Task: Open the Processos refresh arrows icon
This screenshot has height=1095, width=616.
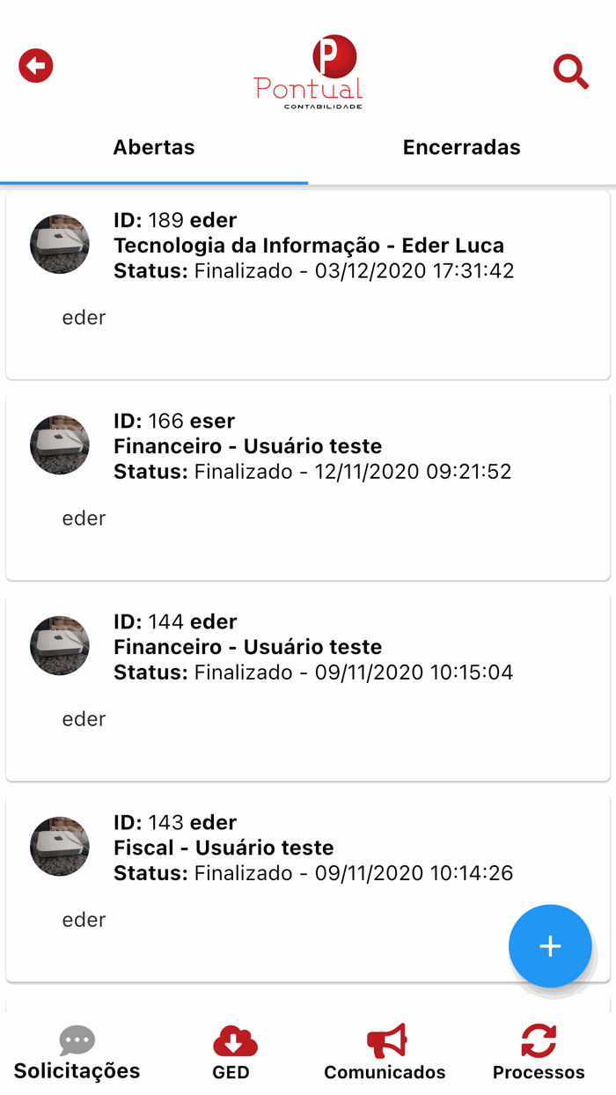Action: (x=539, y=1040)
